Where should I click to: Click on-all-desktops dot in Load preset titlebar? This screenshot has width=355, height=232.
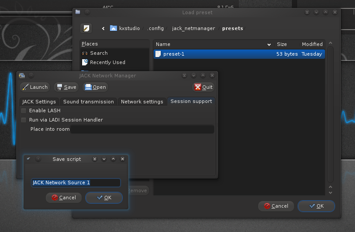pyautogui.click(x=87, y=12)
